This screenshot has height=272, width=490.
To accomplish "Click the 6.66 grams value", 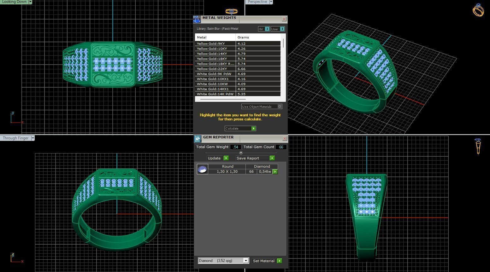I will 241,69.
